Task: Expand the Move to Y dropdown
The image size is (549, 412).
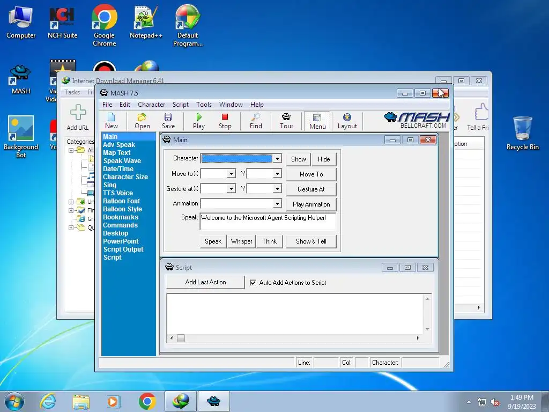Action: point(277,173)
